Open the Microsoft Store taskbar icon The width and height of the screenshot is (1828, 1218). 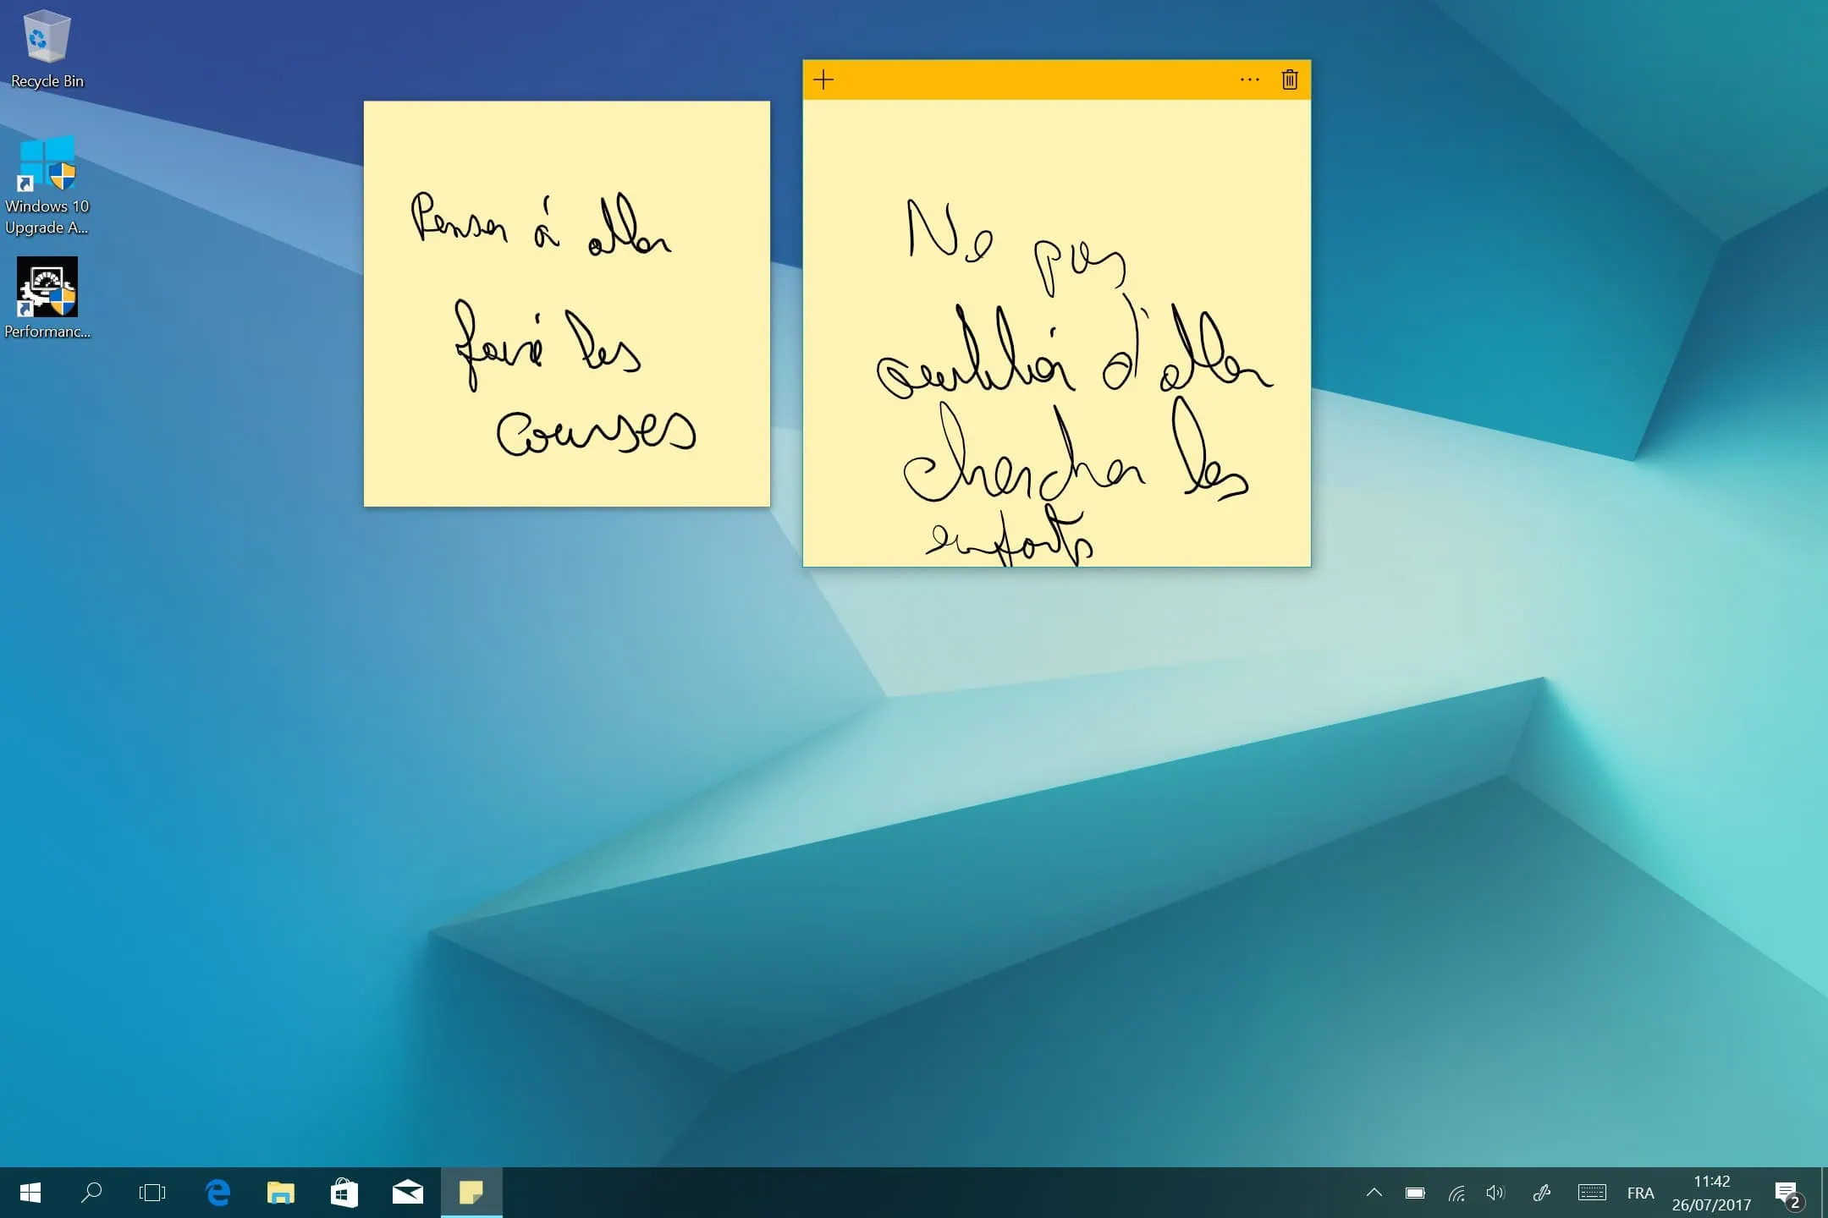tap(344, 1193)
